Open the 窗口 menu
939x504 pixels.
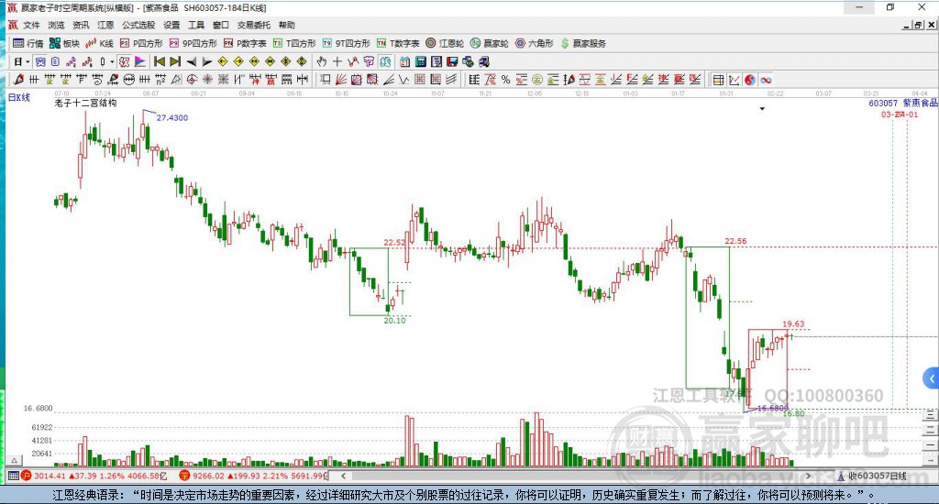pyautogui.click(x=221, y=25)
